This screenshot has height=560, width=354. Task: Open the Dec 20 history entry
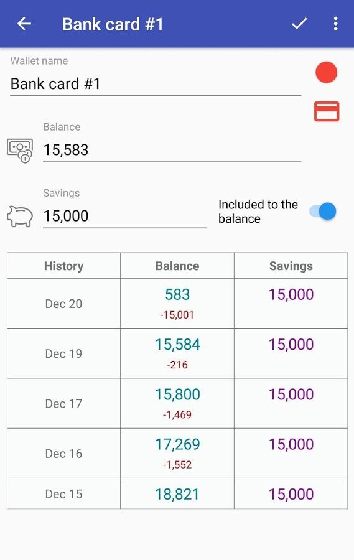click(x=63, y=304)
